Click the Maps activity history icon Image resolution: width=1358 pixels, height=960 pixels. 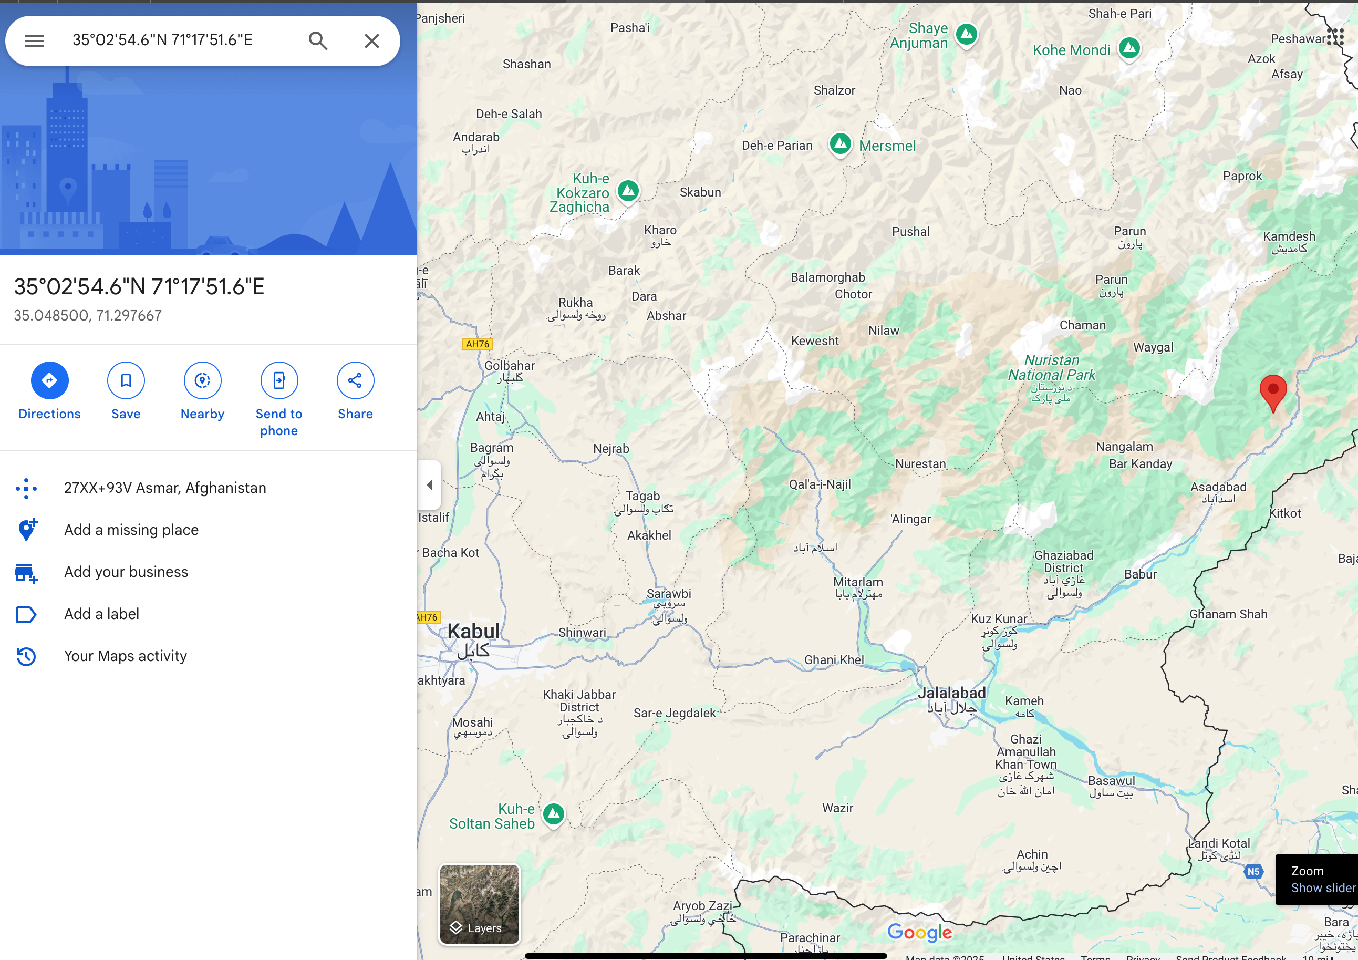click(26, 657)
